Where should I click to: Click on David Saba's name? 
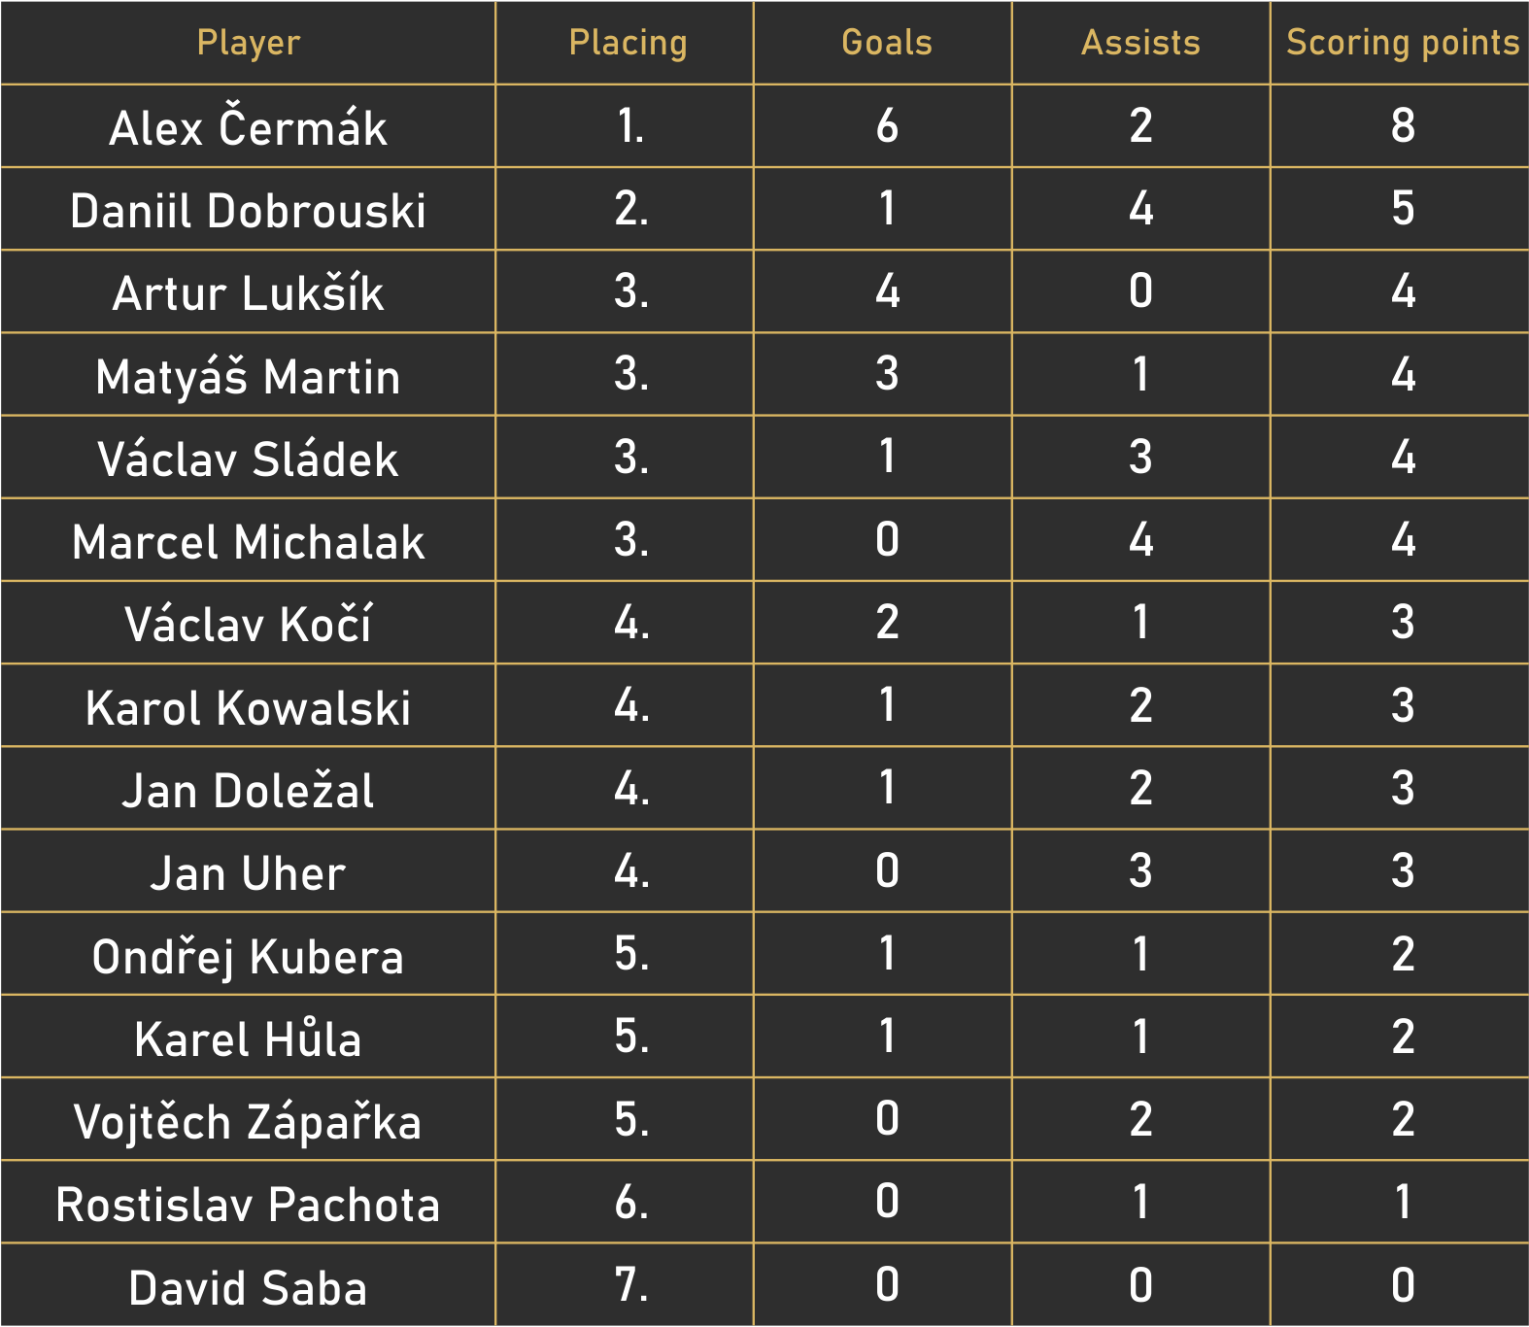[x=248, y=1287]
